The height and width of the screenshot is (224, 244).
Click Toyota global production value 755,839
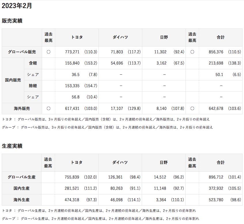coord(72,177)
